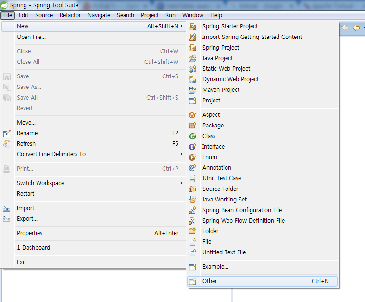The height and width of the screenshot is (302, 365).
Task: Click the Spring Bean Configuration File icon
Action: click(192, 210)
